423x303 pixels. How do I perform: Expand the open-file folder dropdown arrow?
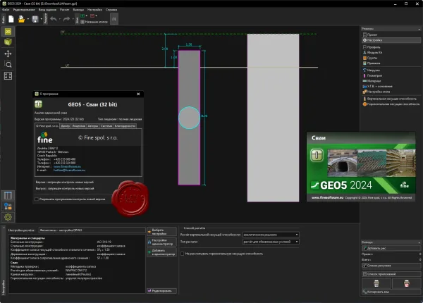click(x=27, y=19)
